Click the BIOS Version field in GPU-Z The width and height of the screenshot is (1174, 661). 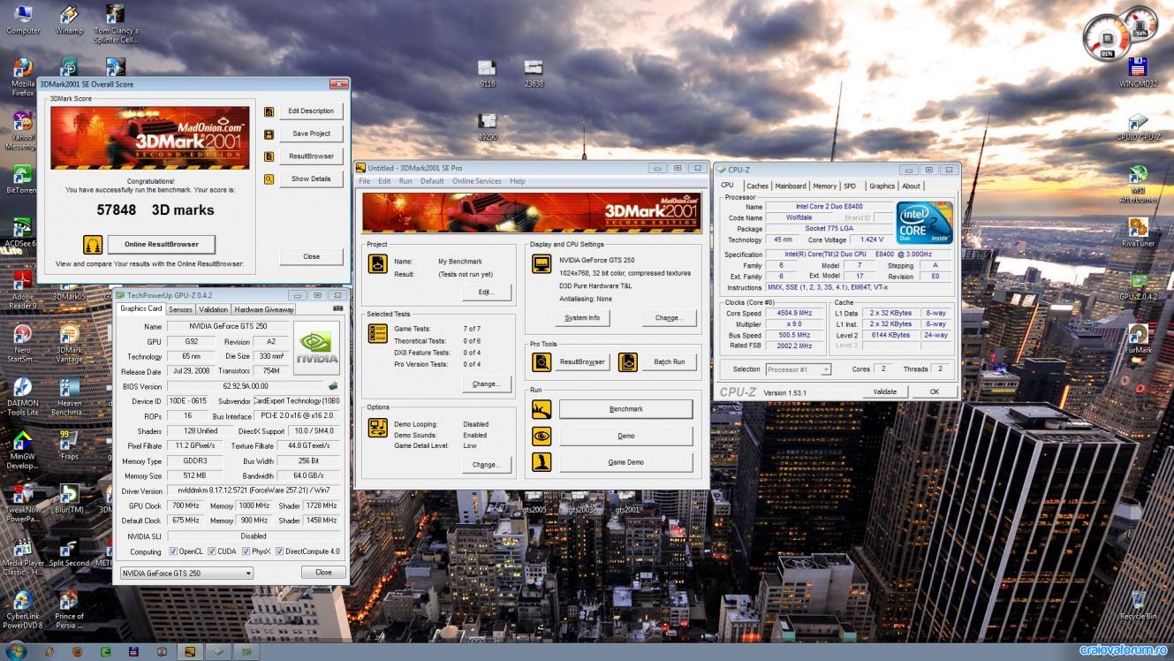[x=246, y=386]
